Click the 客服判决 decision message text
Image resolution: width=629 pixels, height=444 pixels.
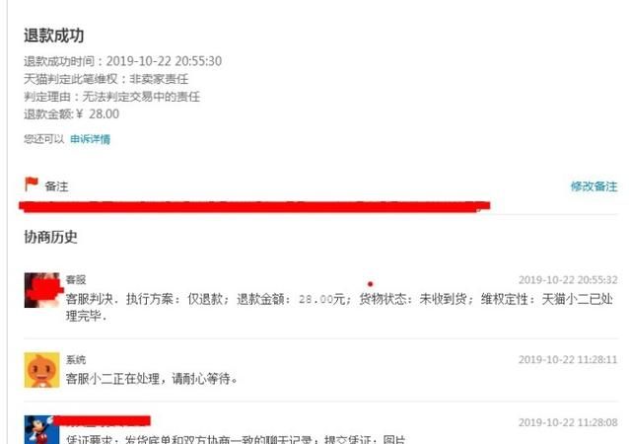(x=339, y=307)
